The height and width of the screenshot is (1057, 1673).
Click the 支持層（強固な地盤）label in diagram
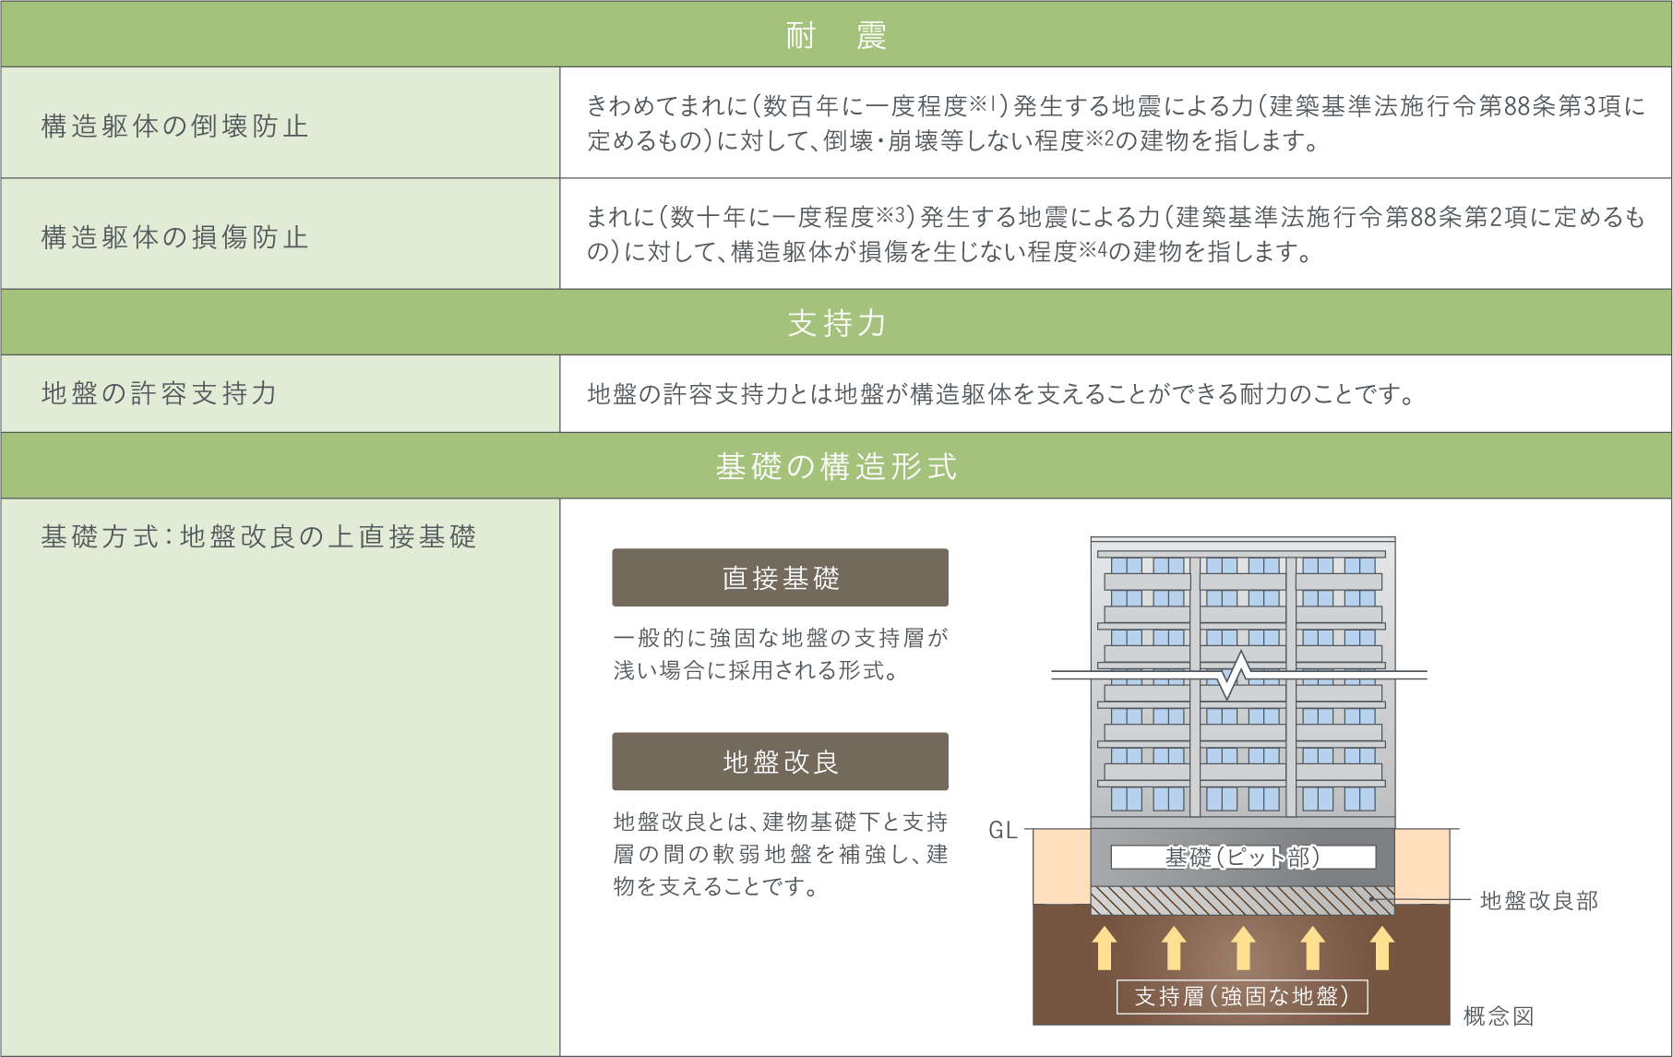pos(1242,997)
